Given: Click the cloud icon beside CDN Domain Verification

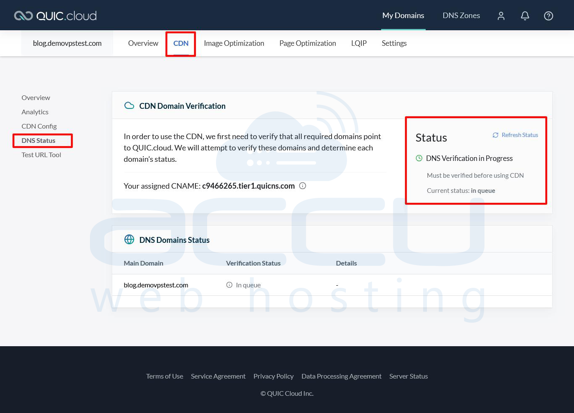Looking at the screenshot, I should point(129,105).
